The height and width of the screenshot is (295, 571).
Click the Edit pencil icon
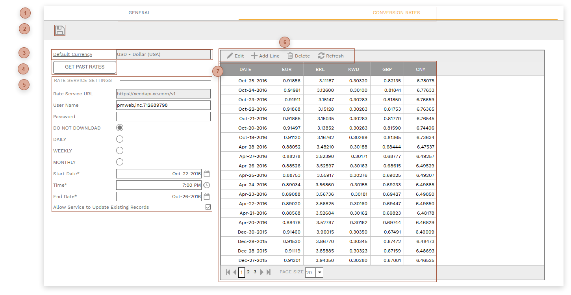[230, 56]
